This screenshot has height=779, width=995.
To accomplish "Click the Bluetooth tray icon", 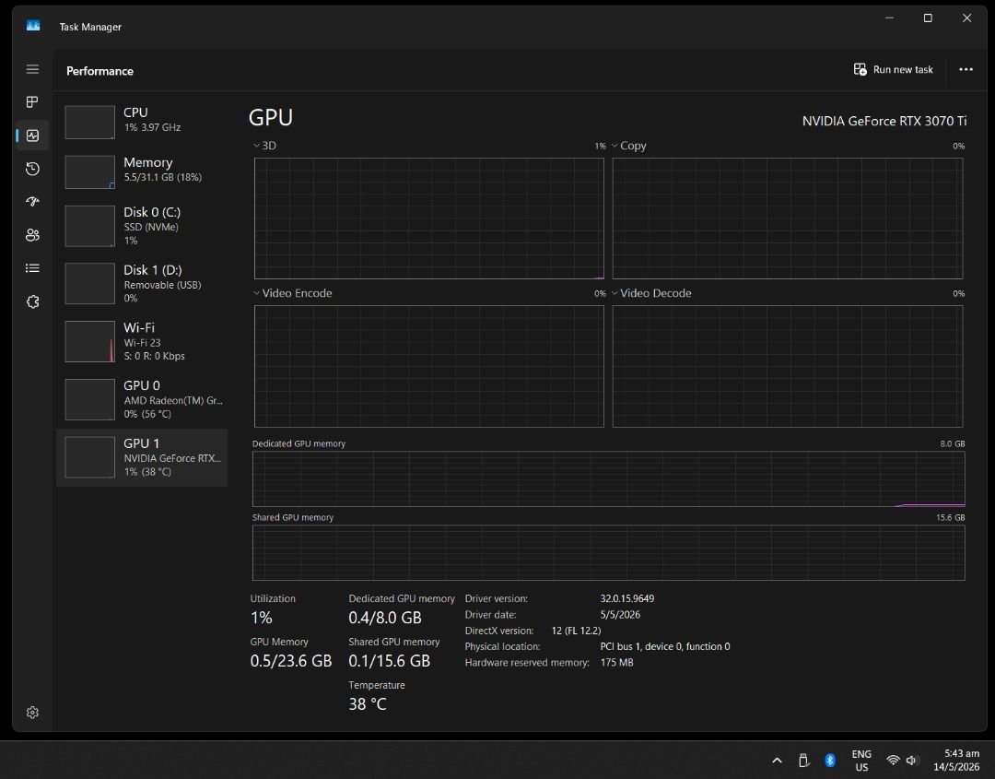I will pyautogui.click(x=830, y=760).
